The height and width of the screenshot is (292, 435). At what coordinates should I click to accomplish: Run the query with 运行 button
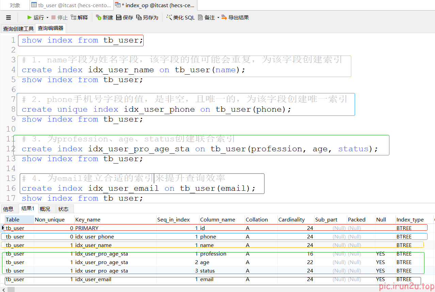pos(36,17)
